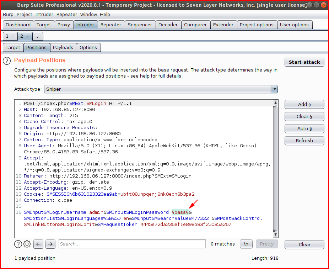The height and width of the screenshot is (269, 329).
Task: Click the scrollbar down arrow
Action: coord(275,234)
